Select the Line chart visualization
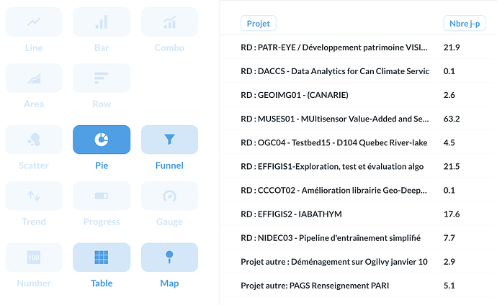The image size is (497, 305). click(x=34, y=22)
